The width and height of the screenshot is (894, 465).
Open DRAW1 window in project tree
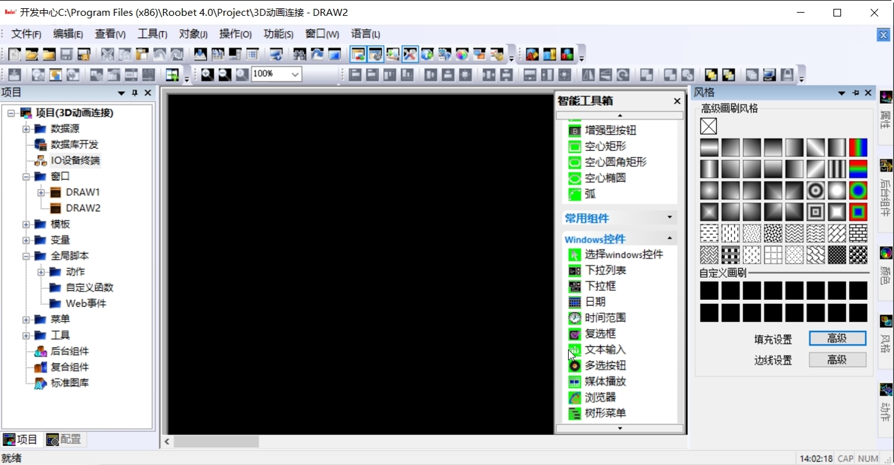(82, 192)
